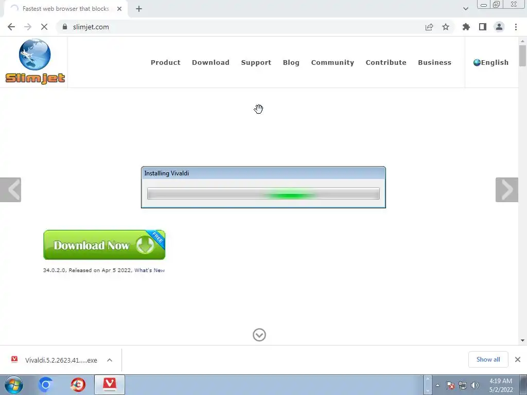Open the Blog menu item

291,63
